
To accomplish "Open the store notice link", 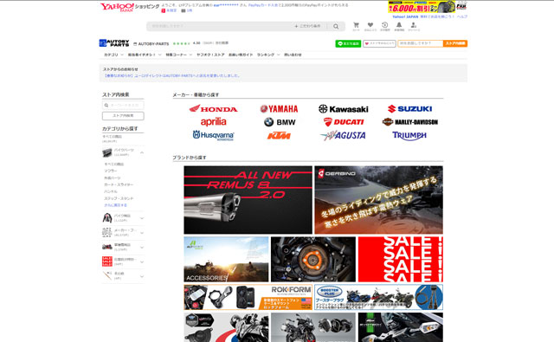I will (172, 75).
